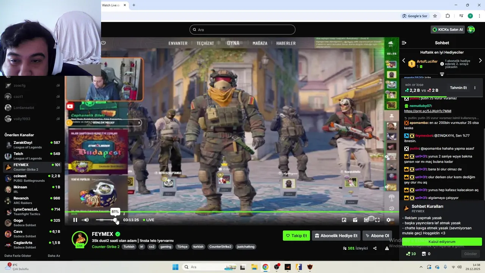This screenshot has height=273, width=485.
Task: Click the Gönder send button
Action: click(471, 254)
